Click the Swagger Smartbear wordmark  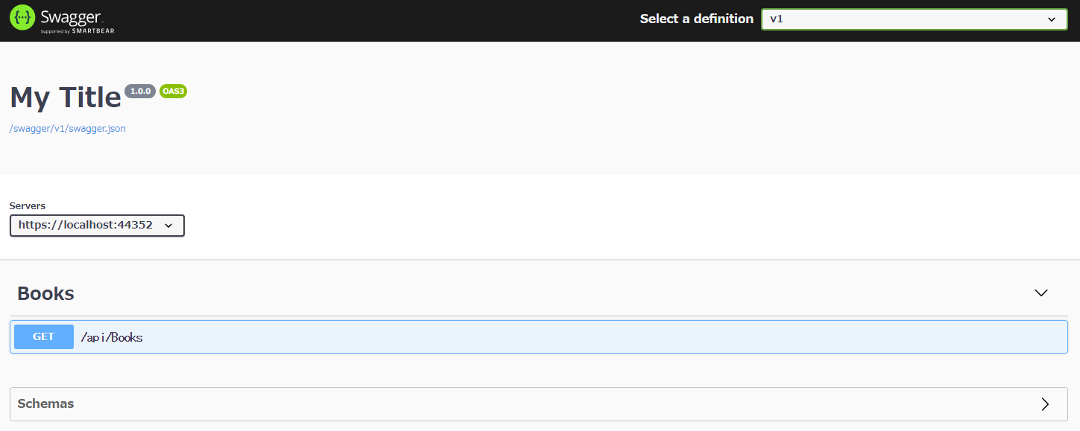(x=77, y=21)
